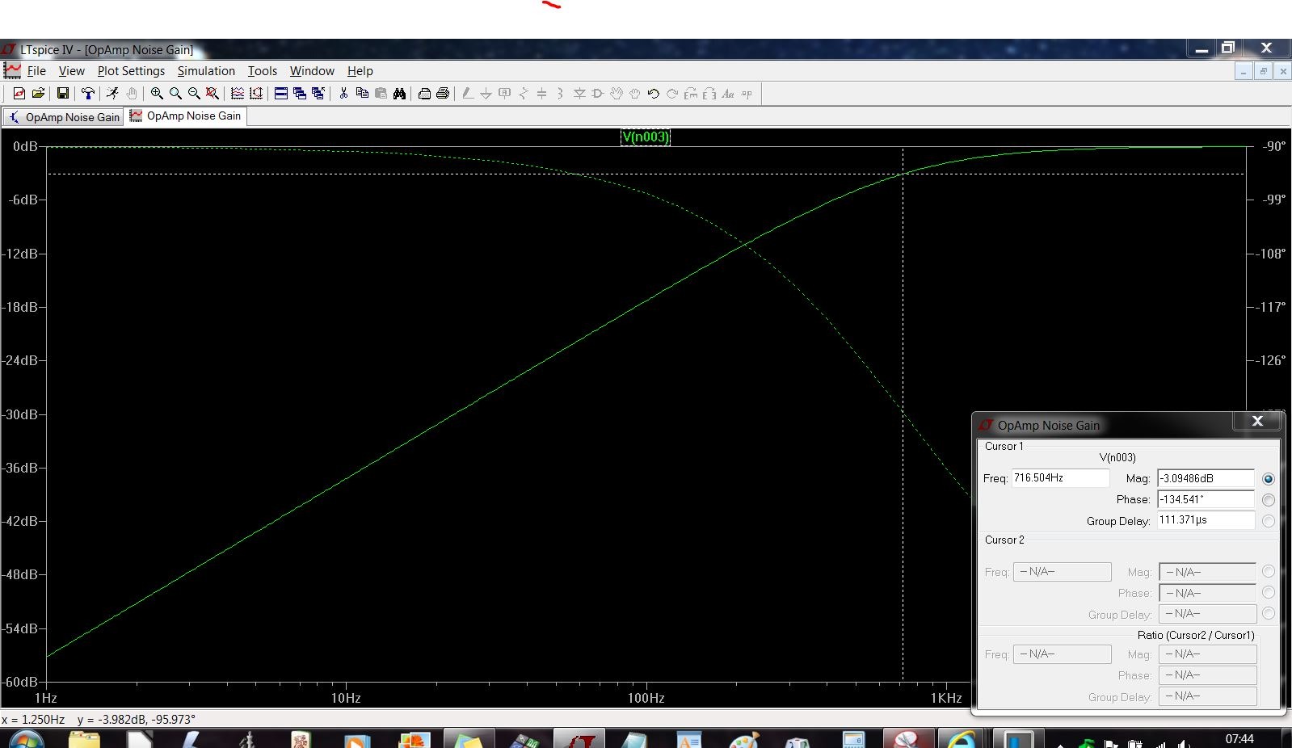Screen dimensions: 1292x748
Task: Click Zoom Back magnifier with minus
Action: (x=194, y=94)
